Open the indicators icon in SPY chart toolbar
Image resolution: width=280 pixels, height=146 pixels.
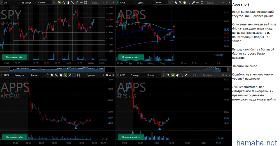pos(55,3)
